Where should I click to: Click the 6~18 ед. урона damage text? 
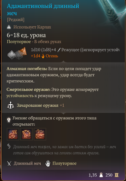click(26, 35)
